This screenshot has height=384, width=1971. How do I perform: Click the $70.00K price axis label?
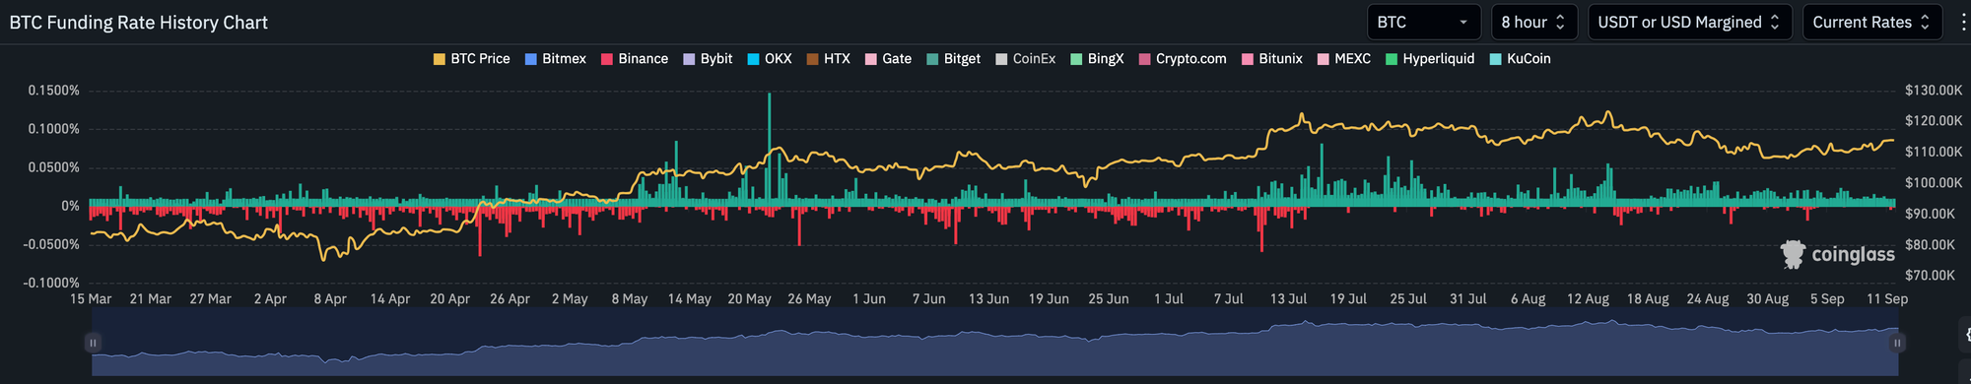tap(1930, 276)
